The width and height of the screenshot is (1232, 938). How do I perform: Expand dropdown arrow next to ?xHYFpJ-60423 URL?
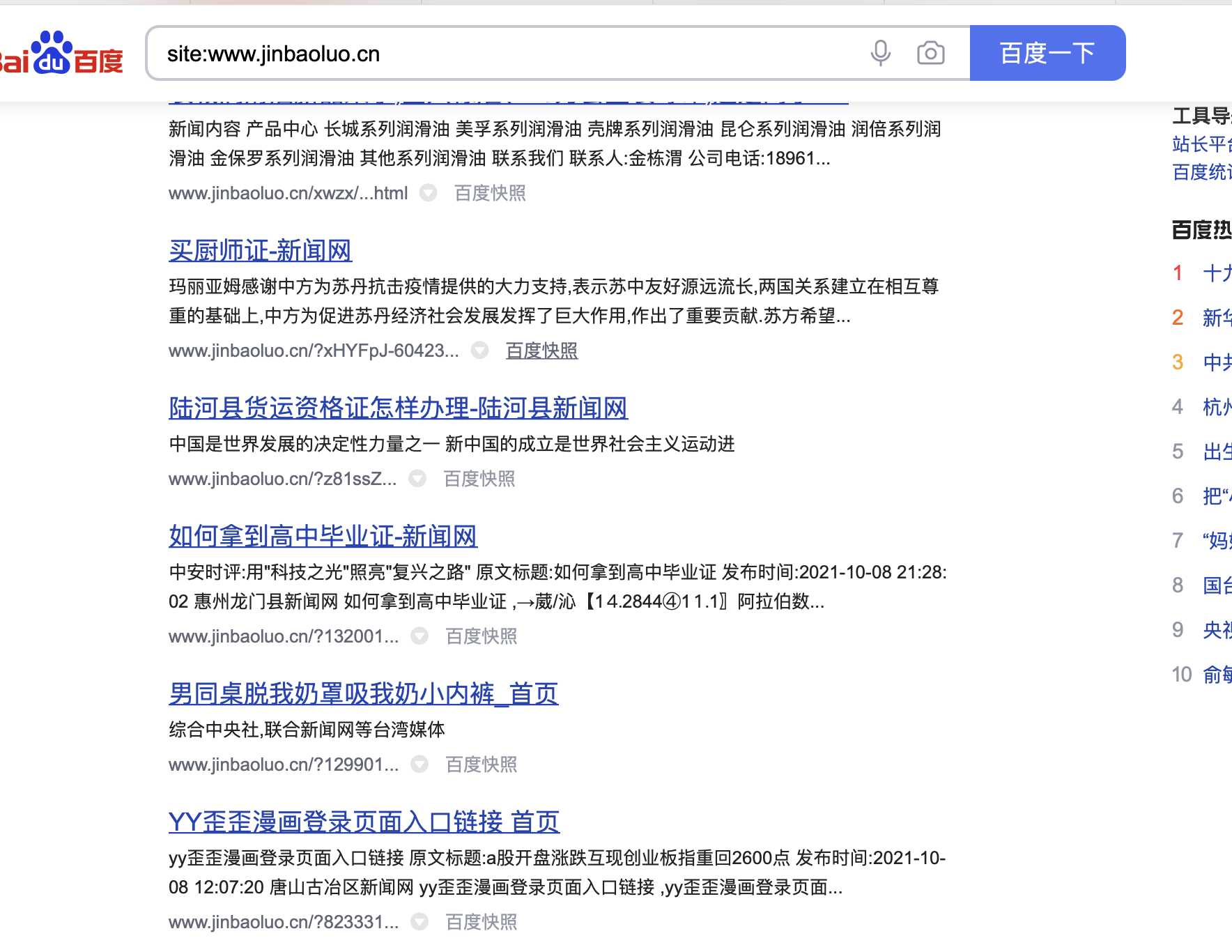click(479, 351)
